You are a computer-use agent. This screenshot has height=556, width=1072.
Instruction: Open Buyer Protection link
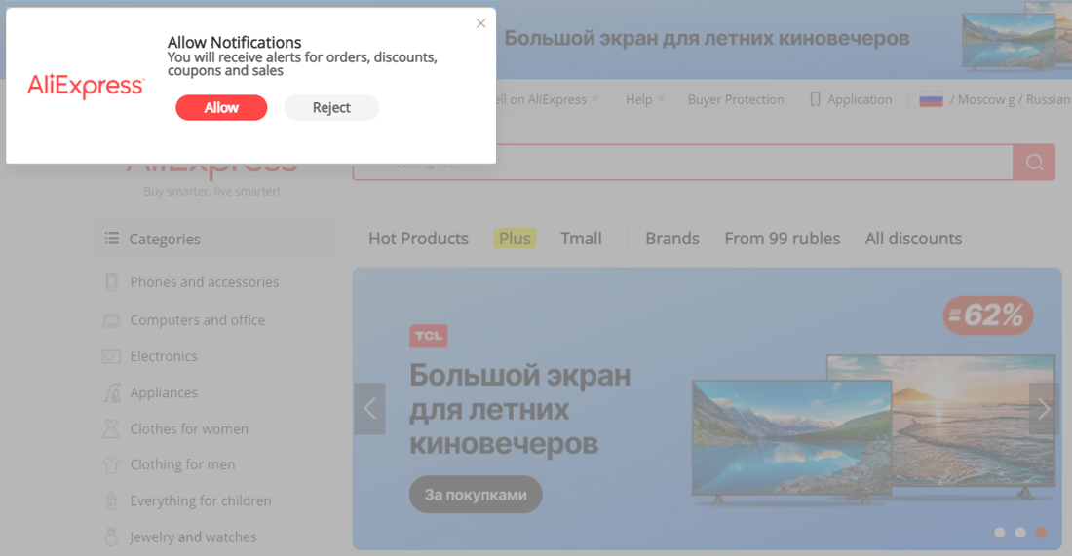736,99
